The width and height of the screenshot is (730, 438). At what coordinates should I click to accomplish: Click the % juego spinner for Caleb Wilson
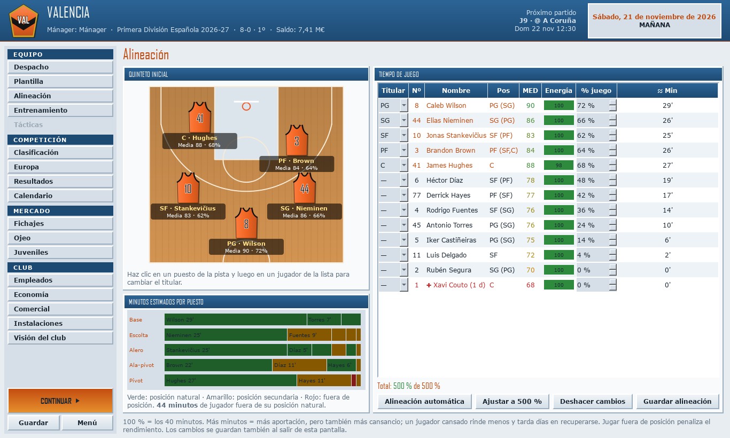pyautogui.click(x=612, y=106)
